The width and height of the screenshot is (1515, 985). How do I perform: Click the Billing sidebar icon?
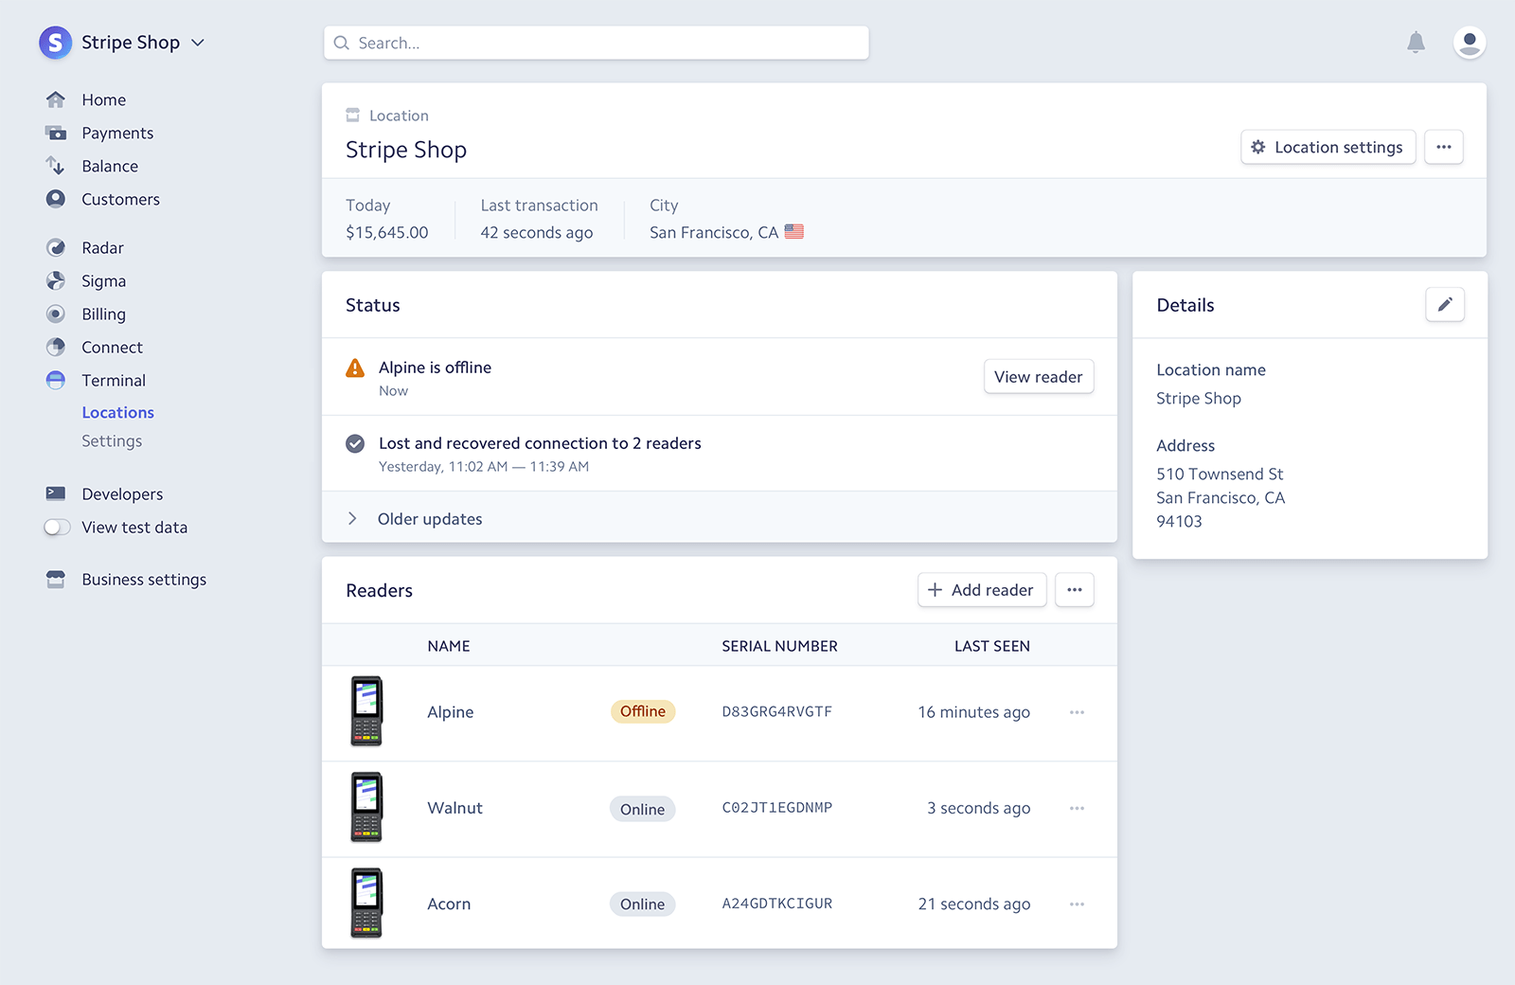click(x=56, y=314)
